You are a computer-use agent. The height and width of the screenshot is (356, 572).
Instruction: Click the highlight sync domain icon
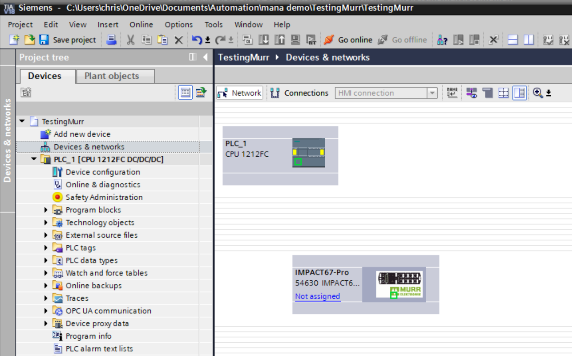click(472, 93)
